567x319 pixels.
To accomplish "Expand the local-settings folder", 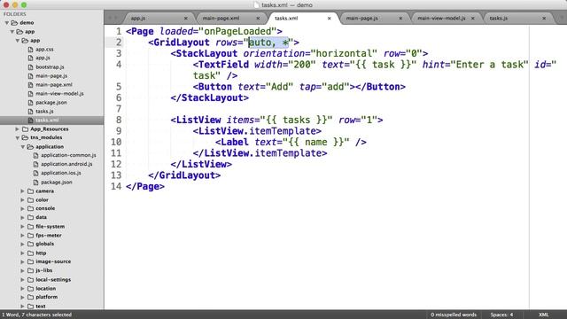I will coord(22,280).
